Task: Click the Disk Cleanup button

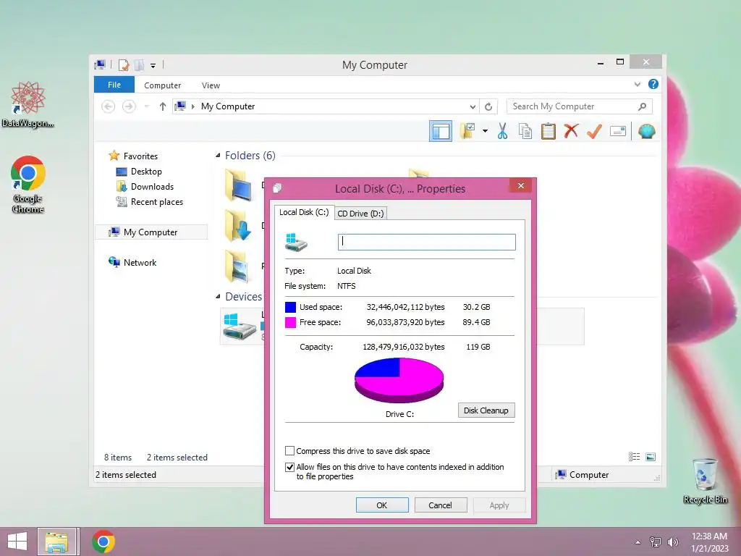Action: click(x=486, y=410)
